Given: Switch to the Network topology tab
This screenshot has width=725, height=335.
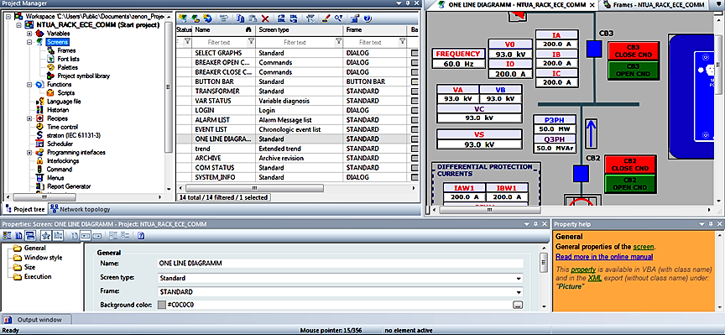Looking at the screenshot, I should pyautogui.click(x=81, y=209).
